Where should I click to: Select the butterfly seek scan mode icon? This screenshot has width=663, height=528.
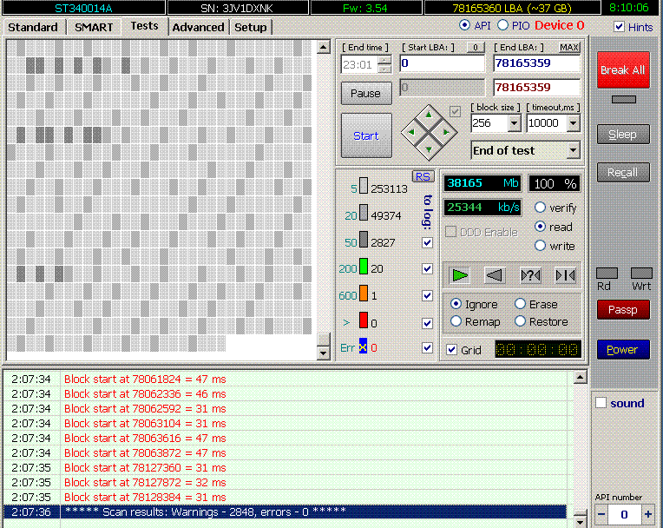565,275
